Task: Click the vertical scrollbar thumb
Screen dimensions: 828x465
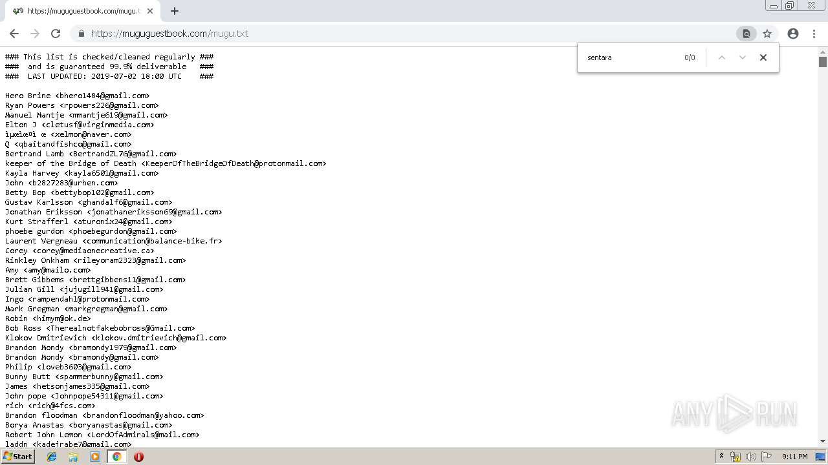Action: (x=823, y=62)
